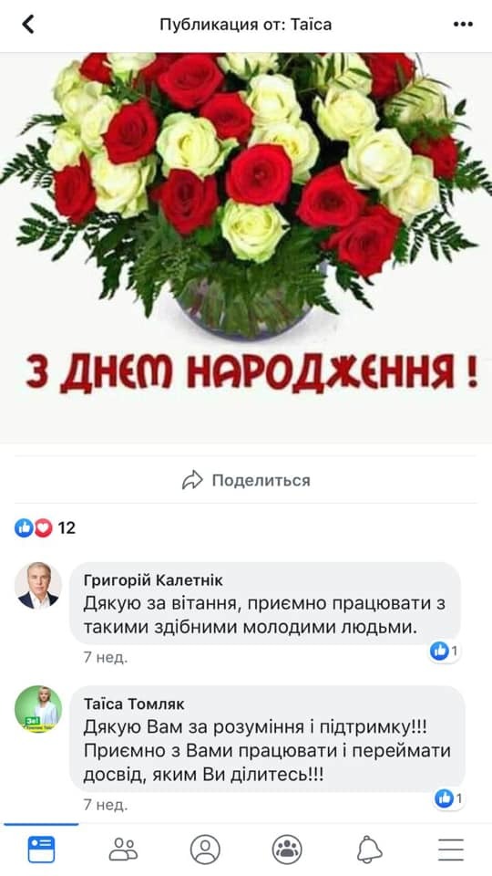
Task: Go to the Profile tab
Action: click(x=205, y=850)
